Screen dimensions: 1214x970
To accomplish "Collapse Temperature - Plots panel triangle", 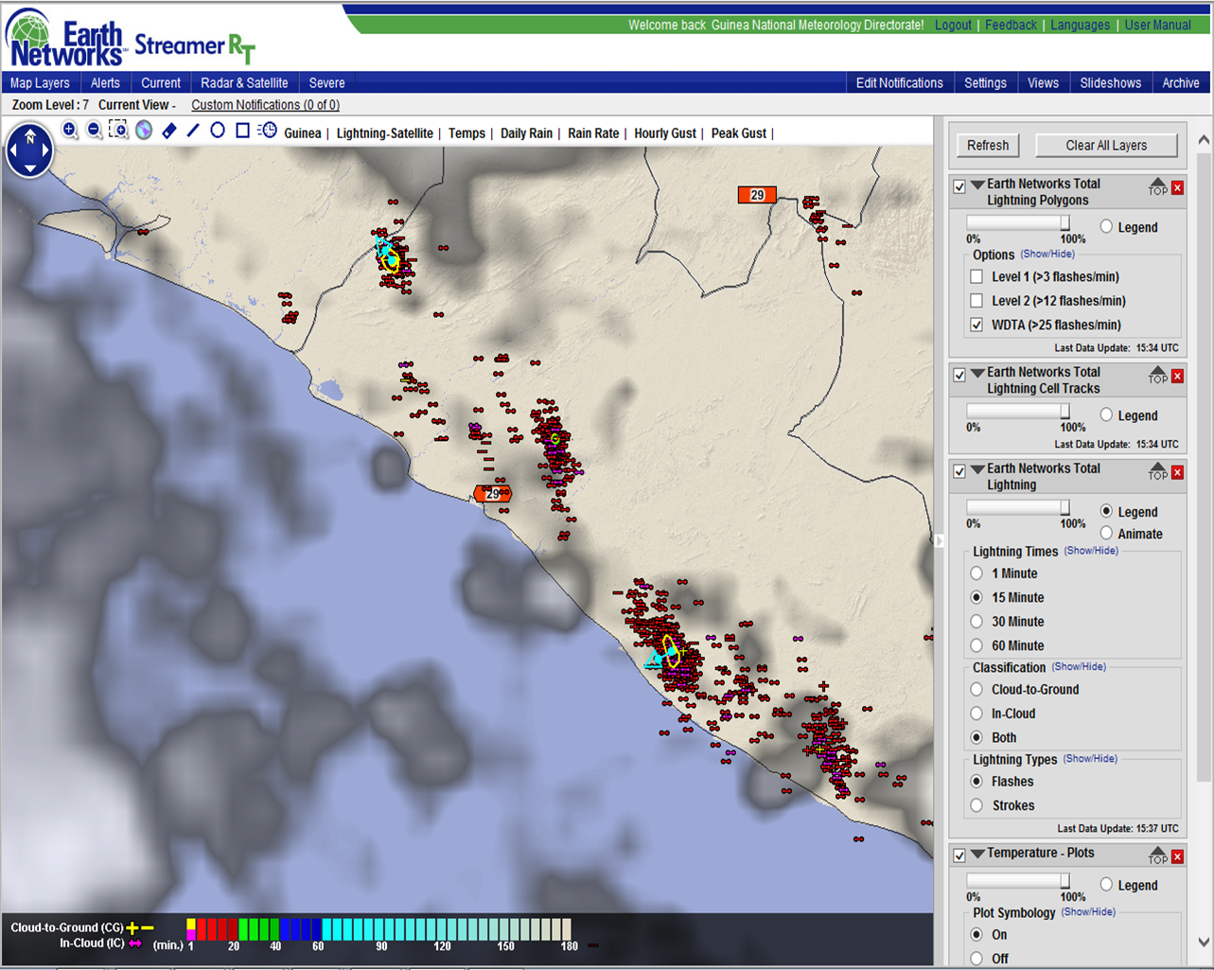I will point(977,855).
